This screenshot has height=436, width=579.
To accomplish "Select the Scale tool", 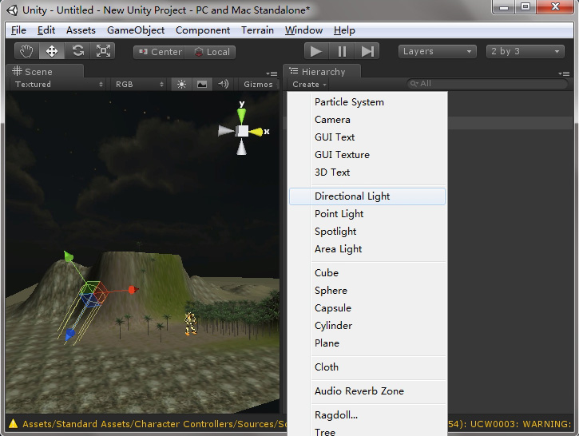I will coord(103,51).
